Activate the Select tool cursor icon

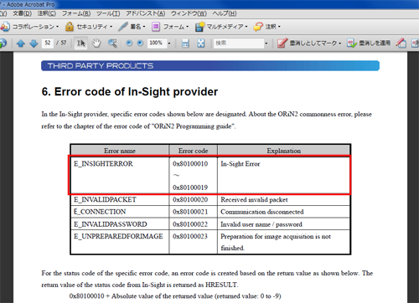coord(80,44)
